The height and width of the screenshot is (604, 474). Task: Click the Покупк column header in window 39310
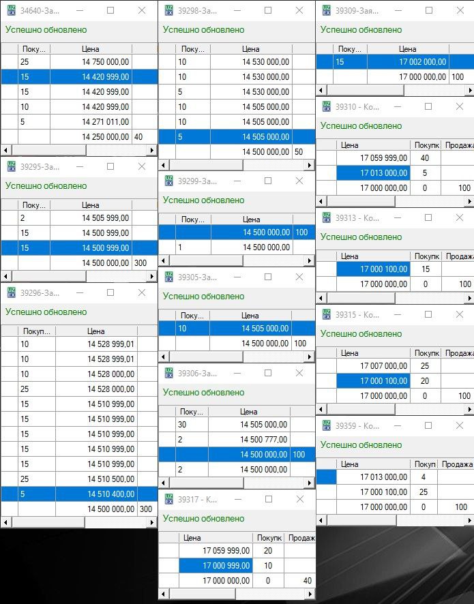426,145
